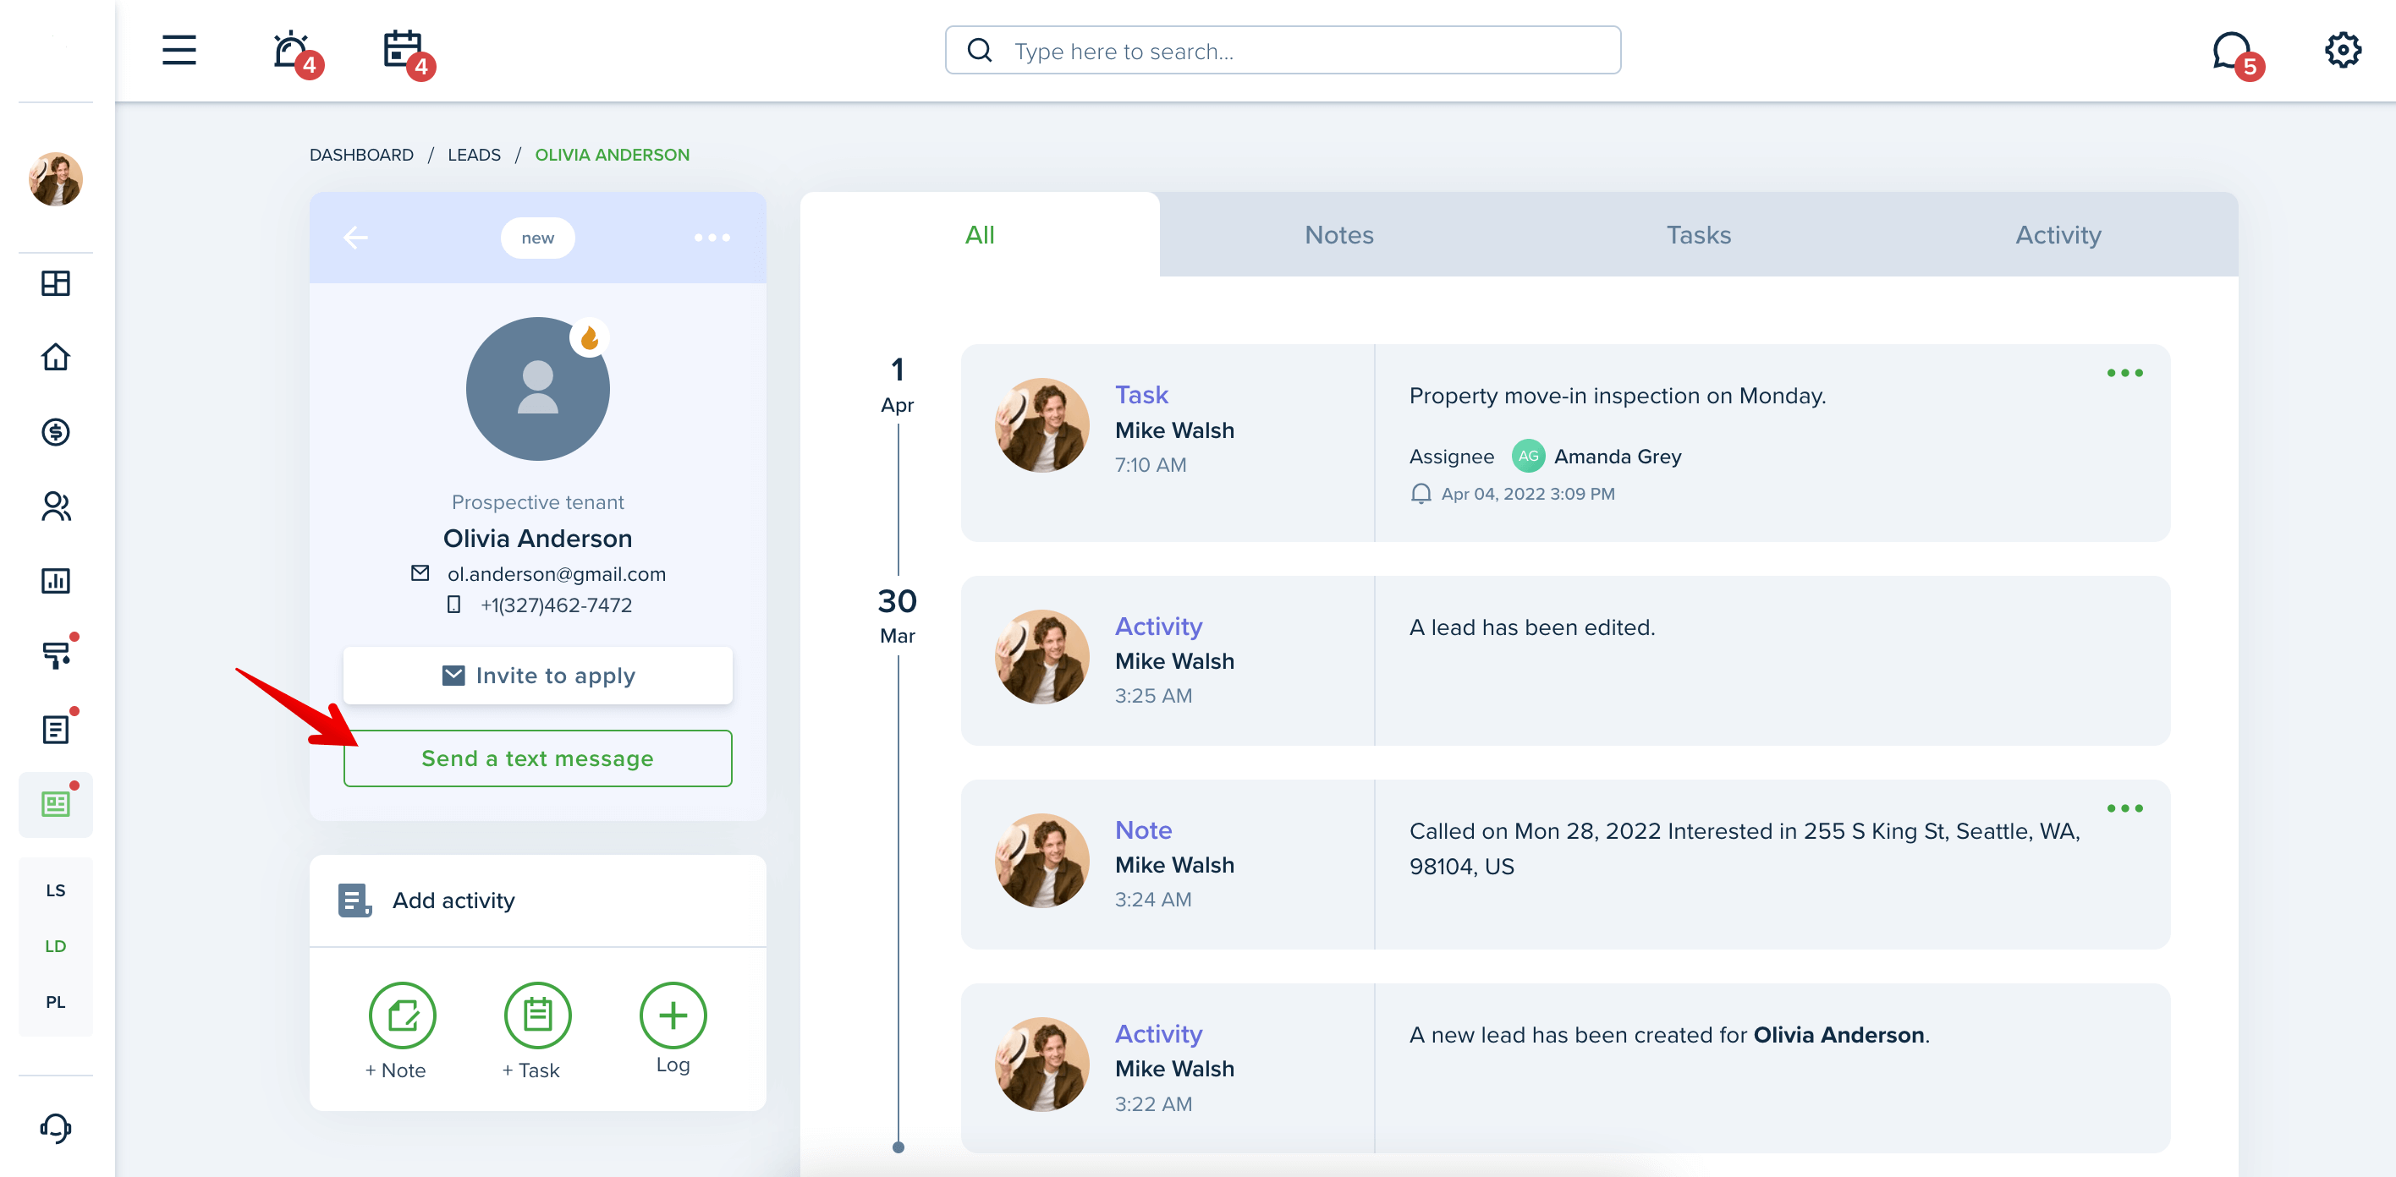
Task: Click Activity label on 3:22 AM entry
Action: [x=1158, y=1034]
